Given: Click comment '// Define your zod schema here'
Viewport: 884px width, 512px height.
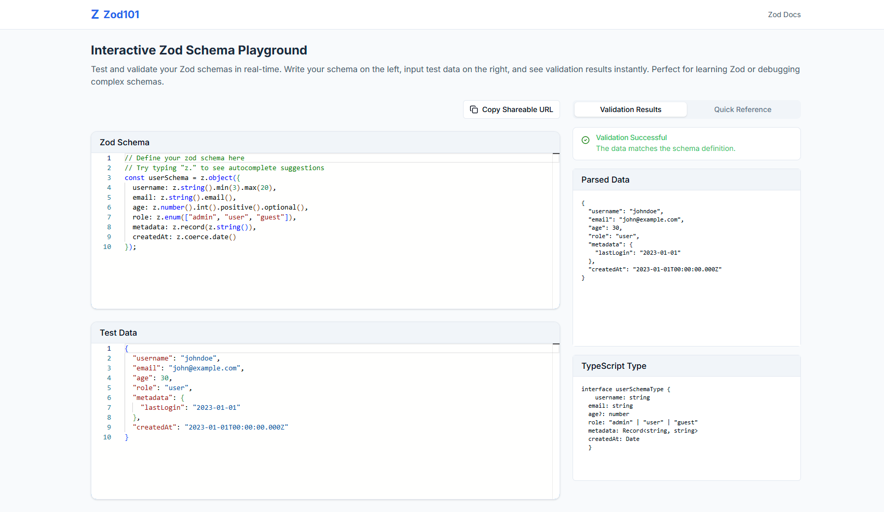Looking at the screenshot, I should [184, 158].
